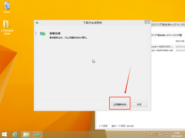
Task: Click the 关闭 button in update dialog
Action: pyautogui.click(x=139, y=104)
